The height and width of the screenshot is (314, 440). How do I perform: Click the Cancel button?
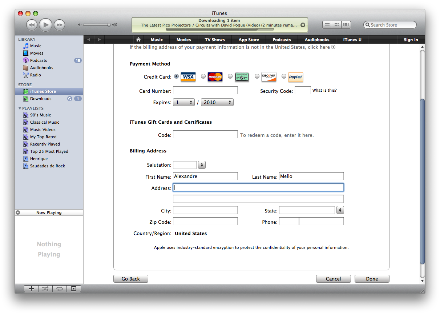[334, 279]
